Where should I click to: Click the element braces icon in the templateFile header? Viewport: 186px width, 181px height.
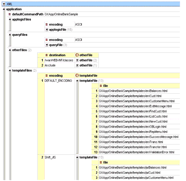coord(77,76)
